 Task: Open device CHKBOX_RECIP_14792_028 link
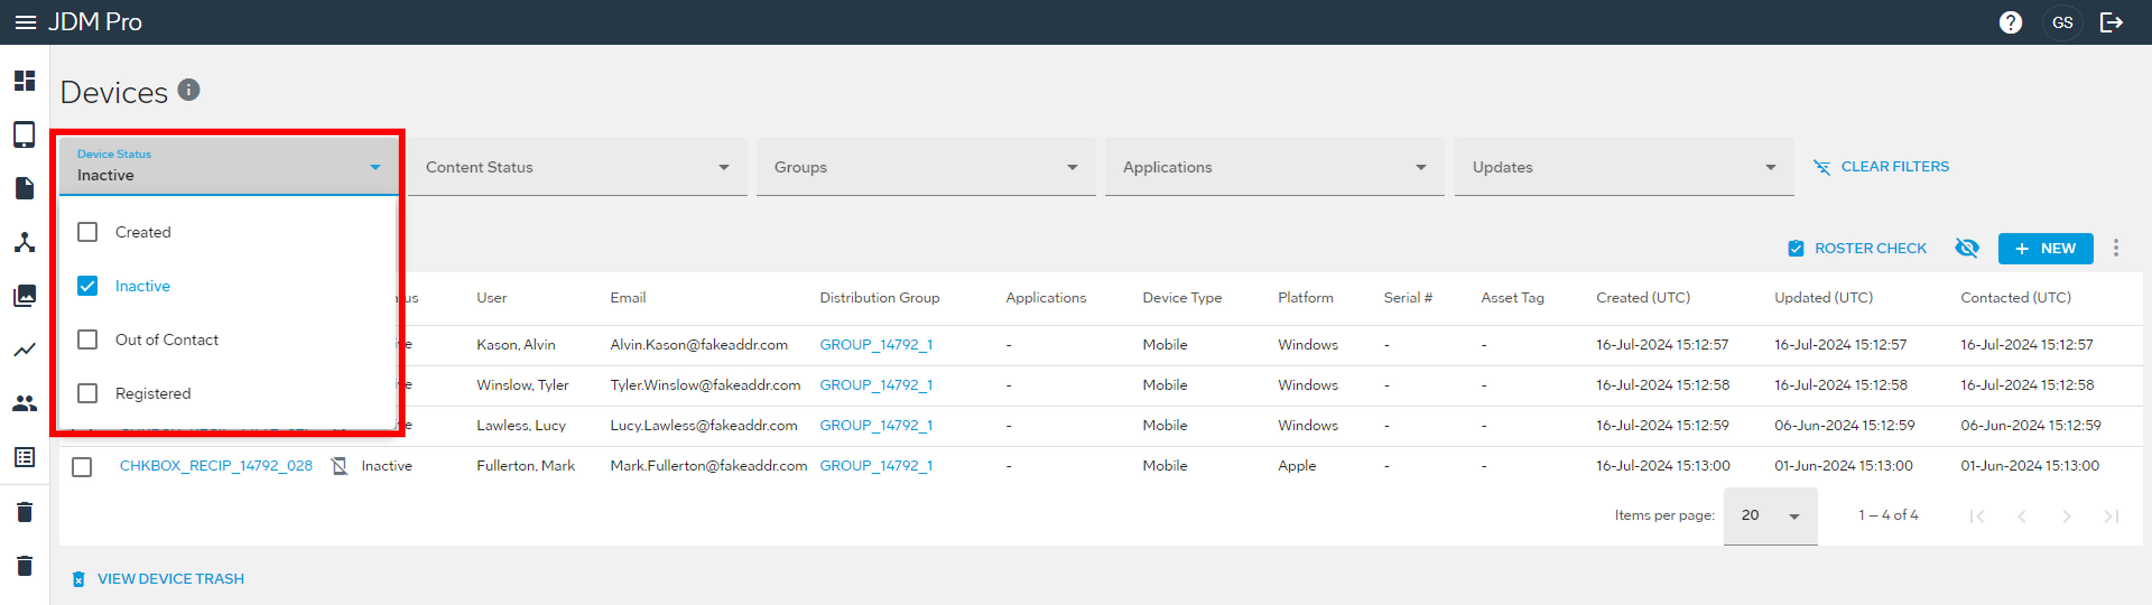tap(216, 466)
